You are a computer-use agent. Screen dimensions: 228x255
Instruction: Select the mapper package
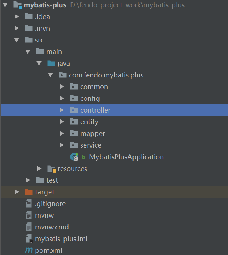(x=92, y=134)
